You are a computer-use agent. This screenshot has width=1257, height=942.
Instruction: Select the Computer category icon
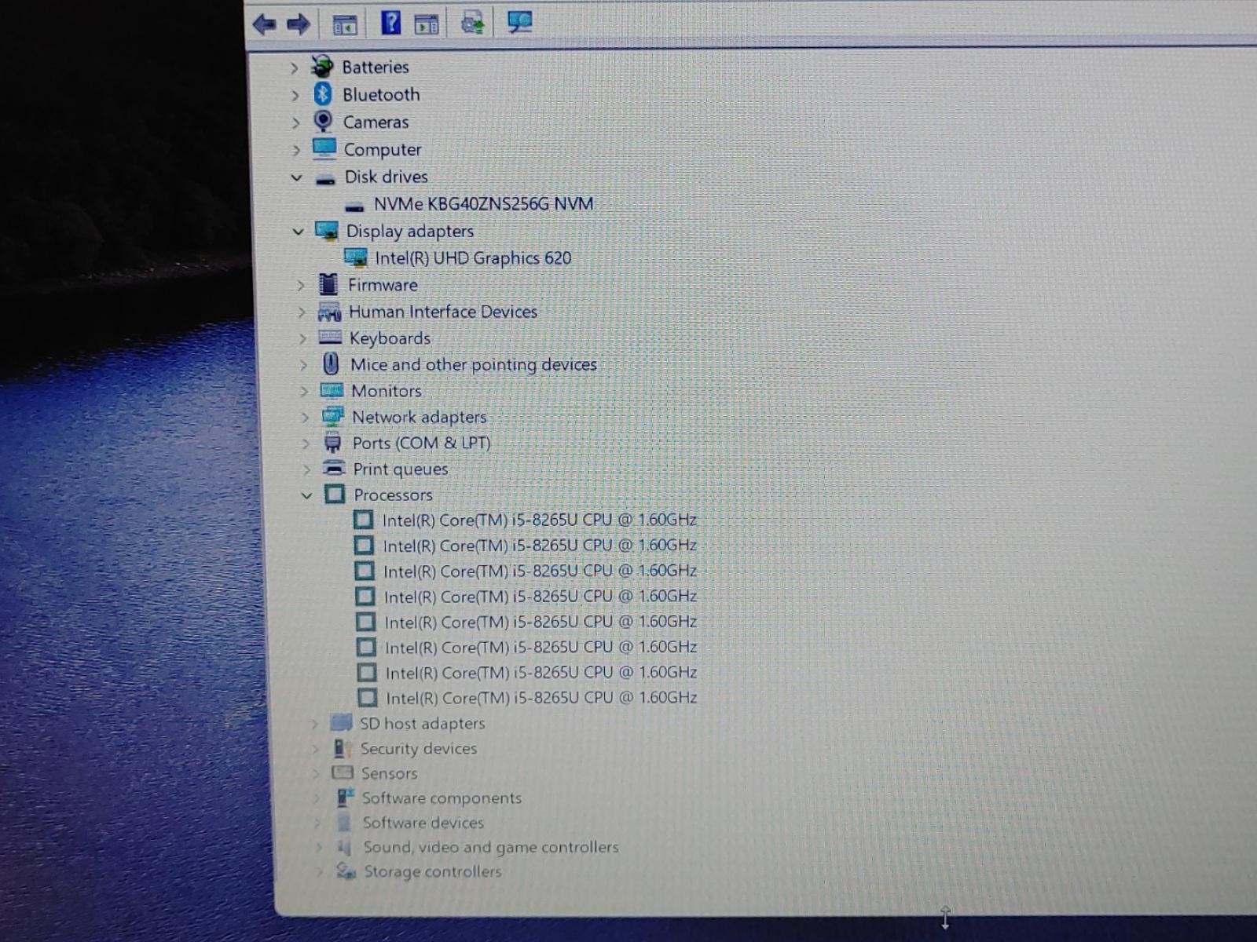pos(324,148)
